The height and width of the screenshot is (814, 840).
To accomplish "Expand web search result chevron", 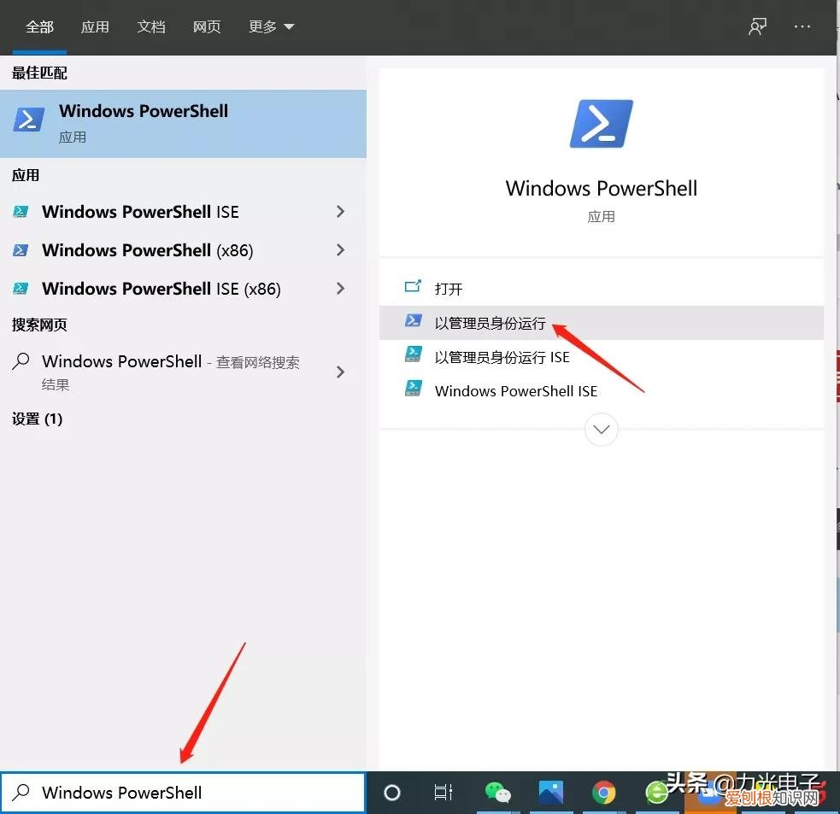I will (x=340, y=372).
